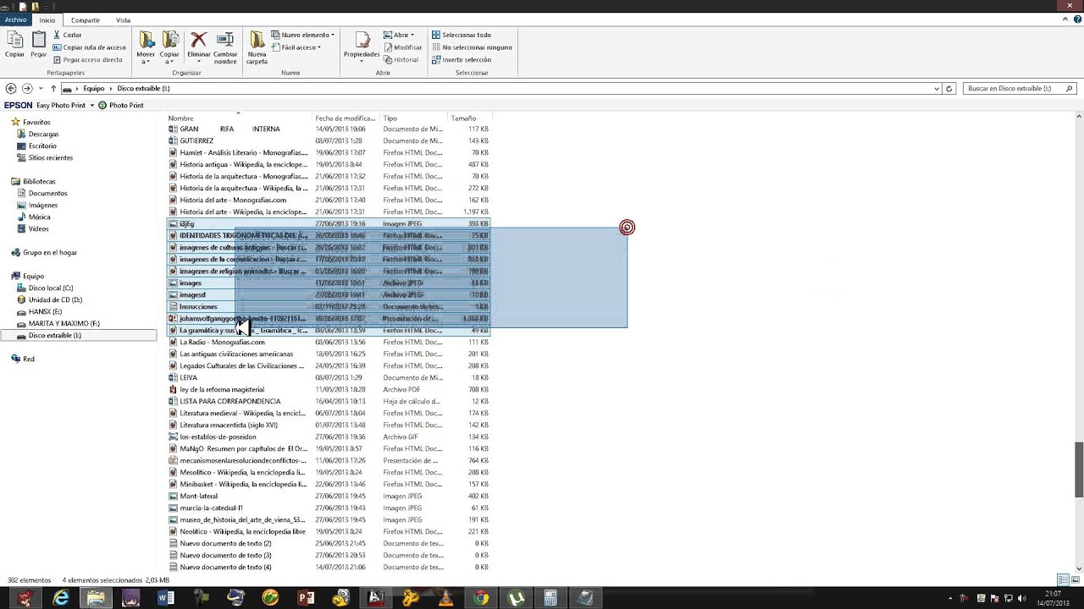Image resolution: width=1084 pixels, height=609 pixels.
Task: Switch to details view icon in status bar
Action: point(1063,579)
